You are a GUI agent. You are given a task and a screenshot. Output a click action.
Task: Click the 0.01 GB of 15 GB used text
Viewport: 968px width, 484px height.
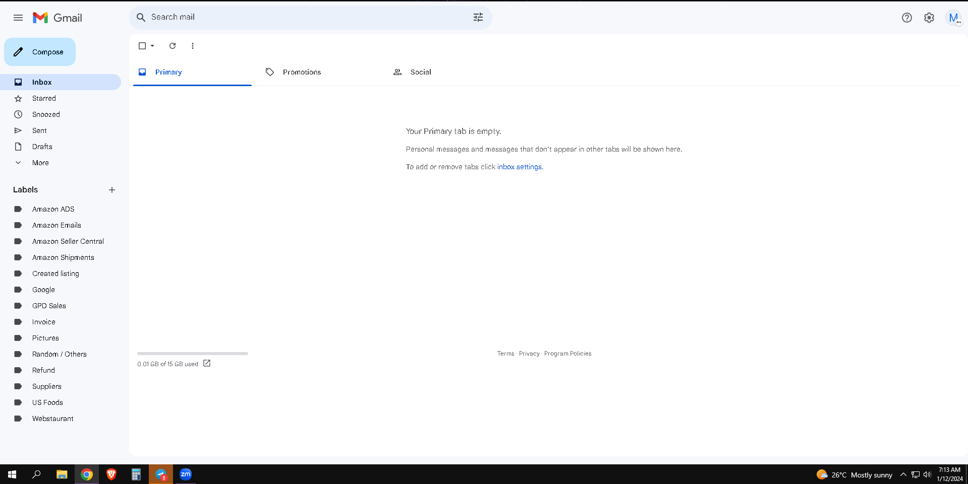[167, 364]
